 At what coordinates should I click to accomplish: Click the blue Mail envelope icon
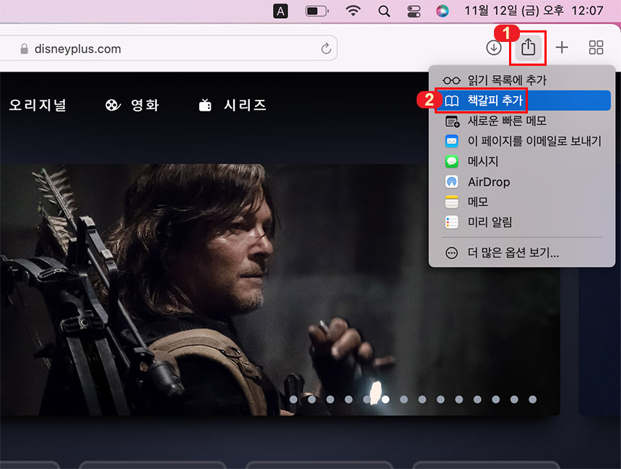click(451, 141)
